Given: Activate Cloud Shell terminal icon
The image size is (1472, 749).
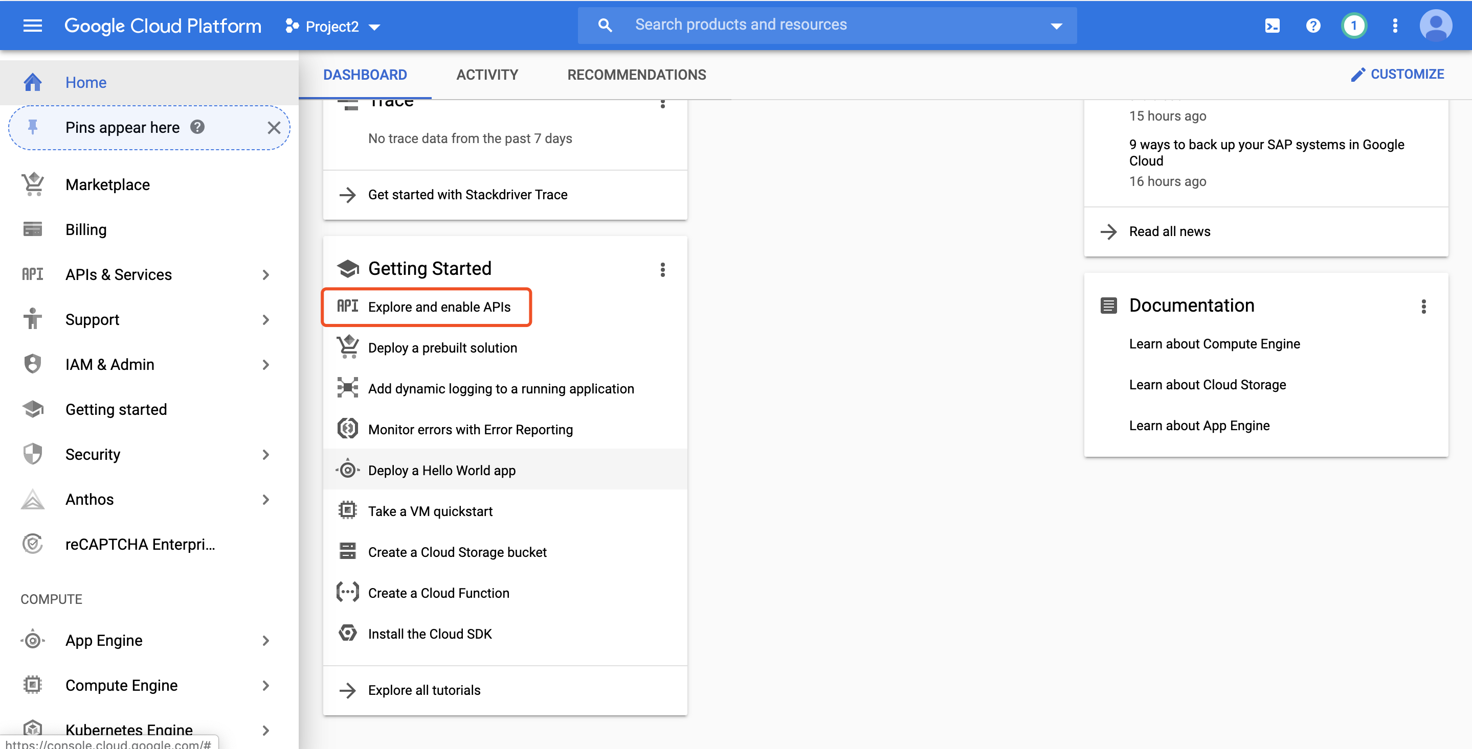Looking at the screenshot, I should [x=1272, y=26].
